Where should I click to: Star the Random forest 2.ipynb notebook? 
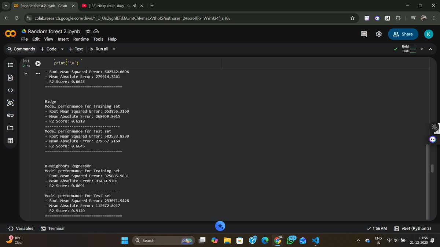point(88,31)
